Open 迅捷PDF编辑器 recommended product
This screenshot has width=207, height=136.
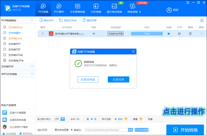pos(17,113)
